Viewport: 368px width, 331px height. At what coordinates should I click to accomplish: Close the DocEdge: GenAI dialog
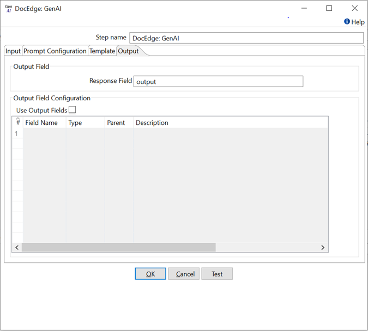click(x=355, y=8)
